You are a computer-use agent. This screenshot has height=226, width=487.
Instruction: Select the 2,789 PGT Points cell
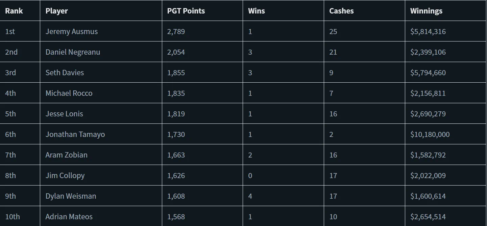coord(176,31)
